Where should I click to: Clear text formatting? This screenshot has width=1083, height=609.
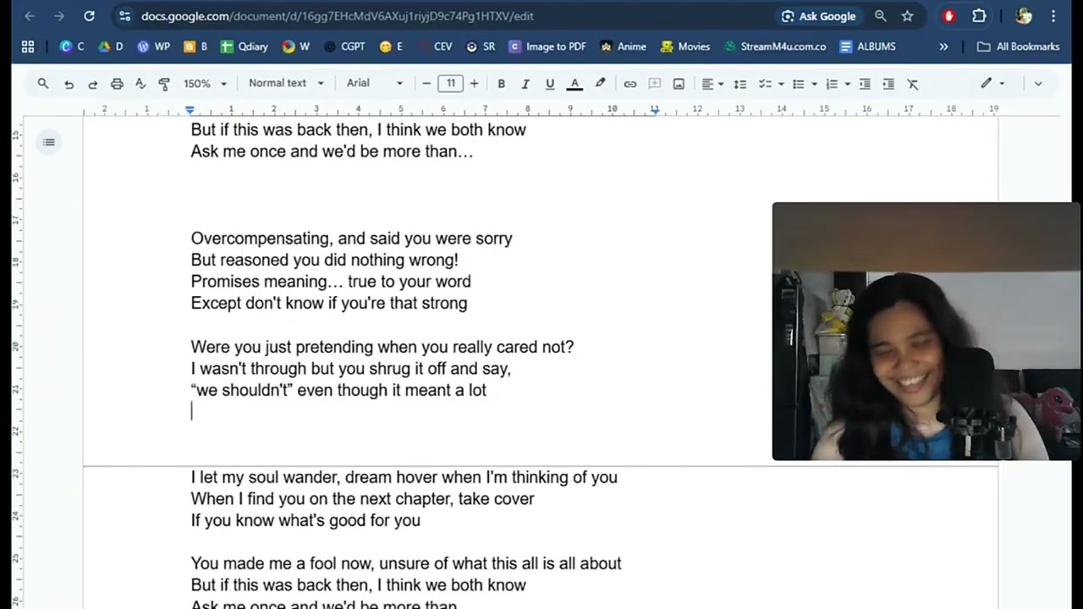912,84
